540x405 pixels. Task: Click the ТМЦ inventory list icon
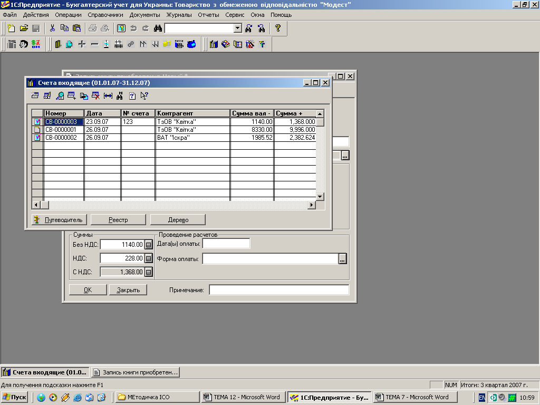tap(12, 44)
